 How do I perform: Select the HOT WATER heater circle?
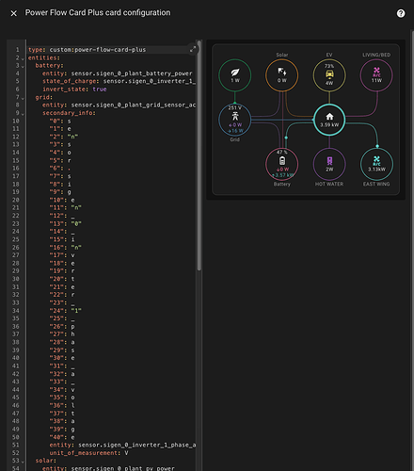329,164
